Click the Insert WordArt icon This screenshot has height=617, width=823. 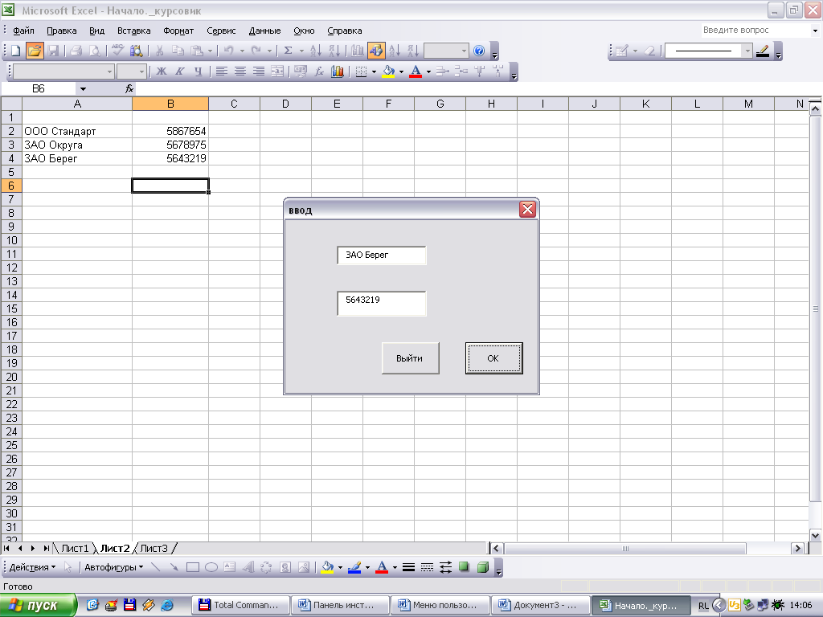(x=248, y=567)
